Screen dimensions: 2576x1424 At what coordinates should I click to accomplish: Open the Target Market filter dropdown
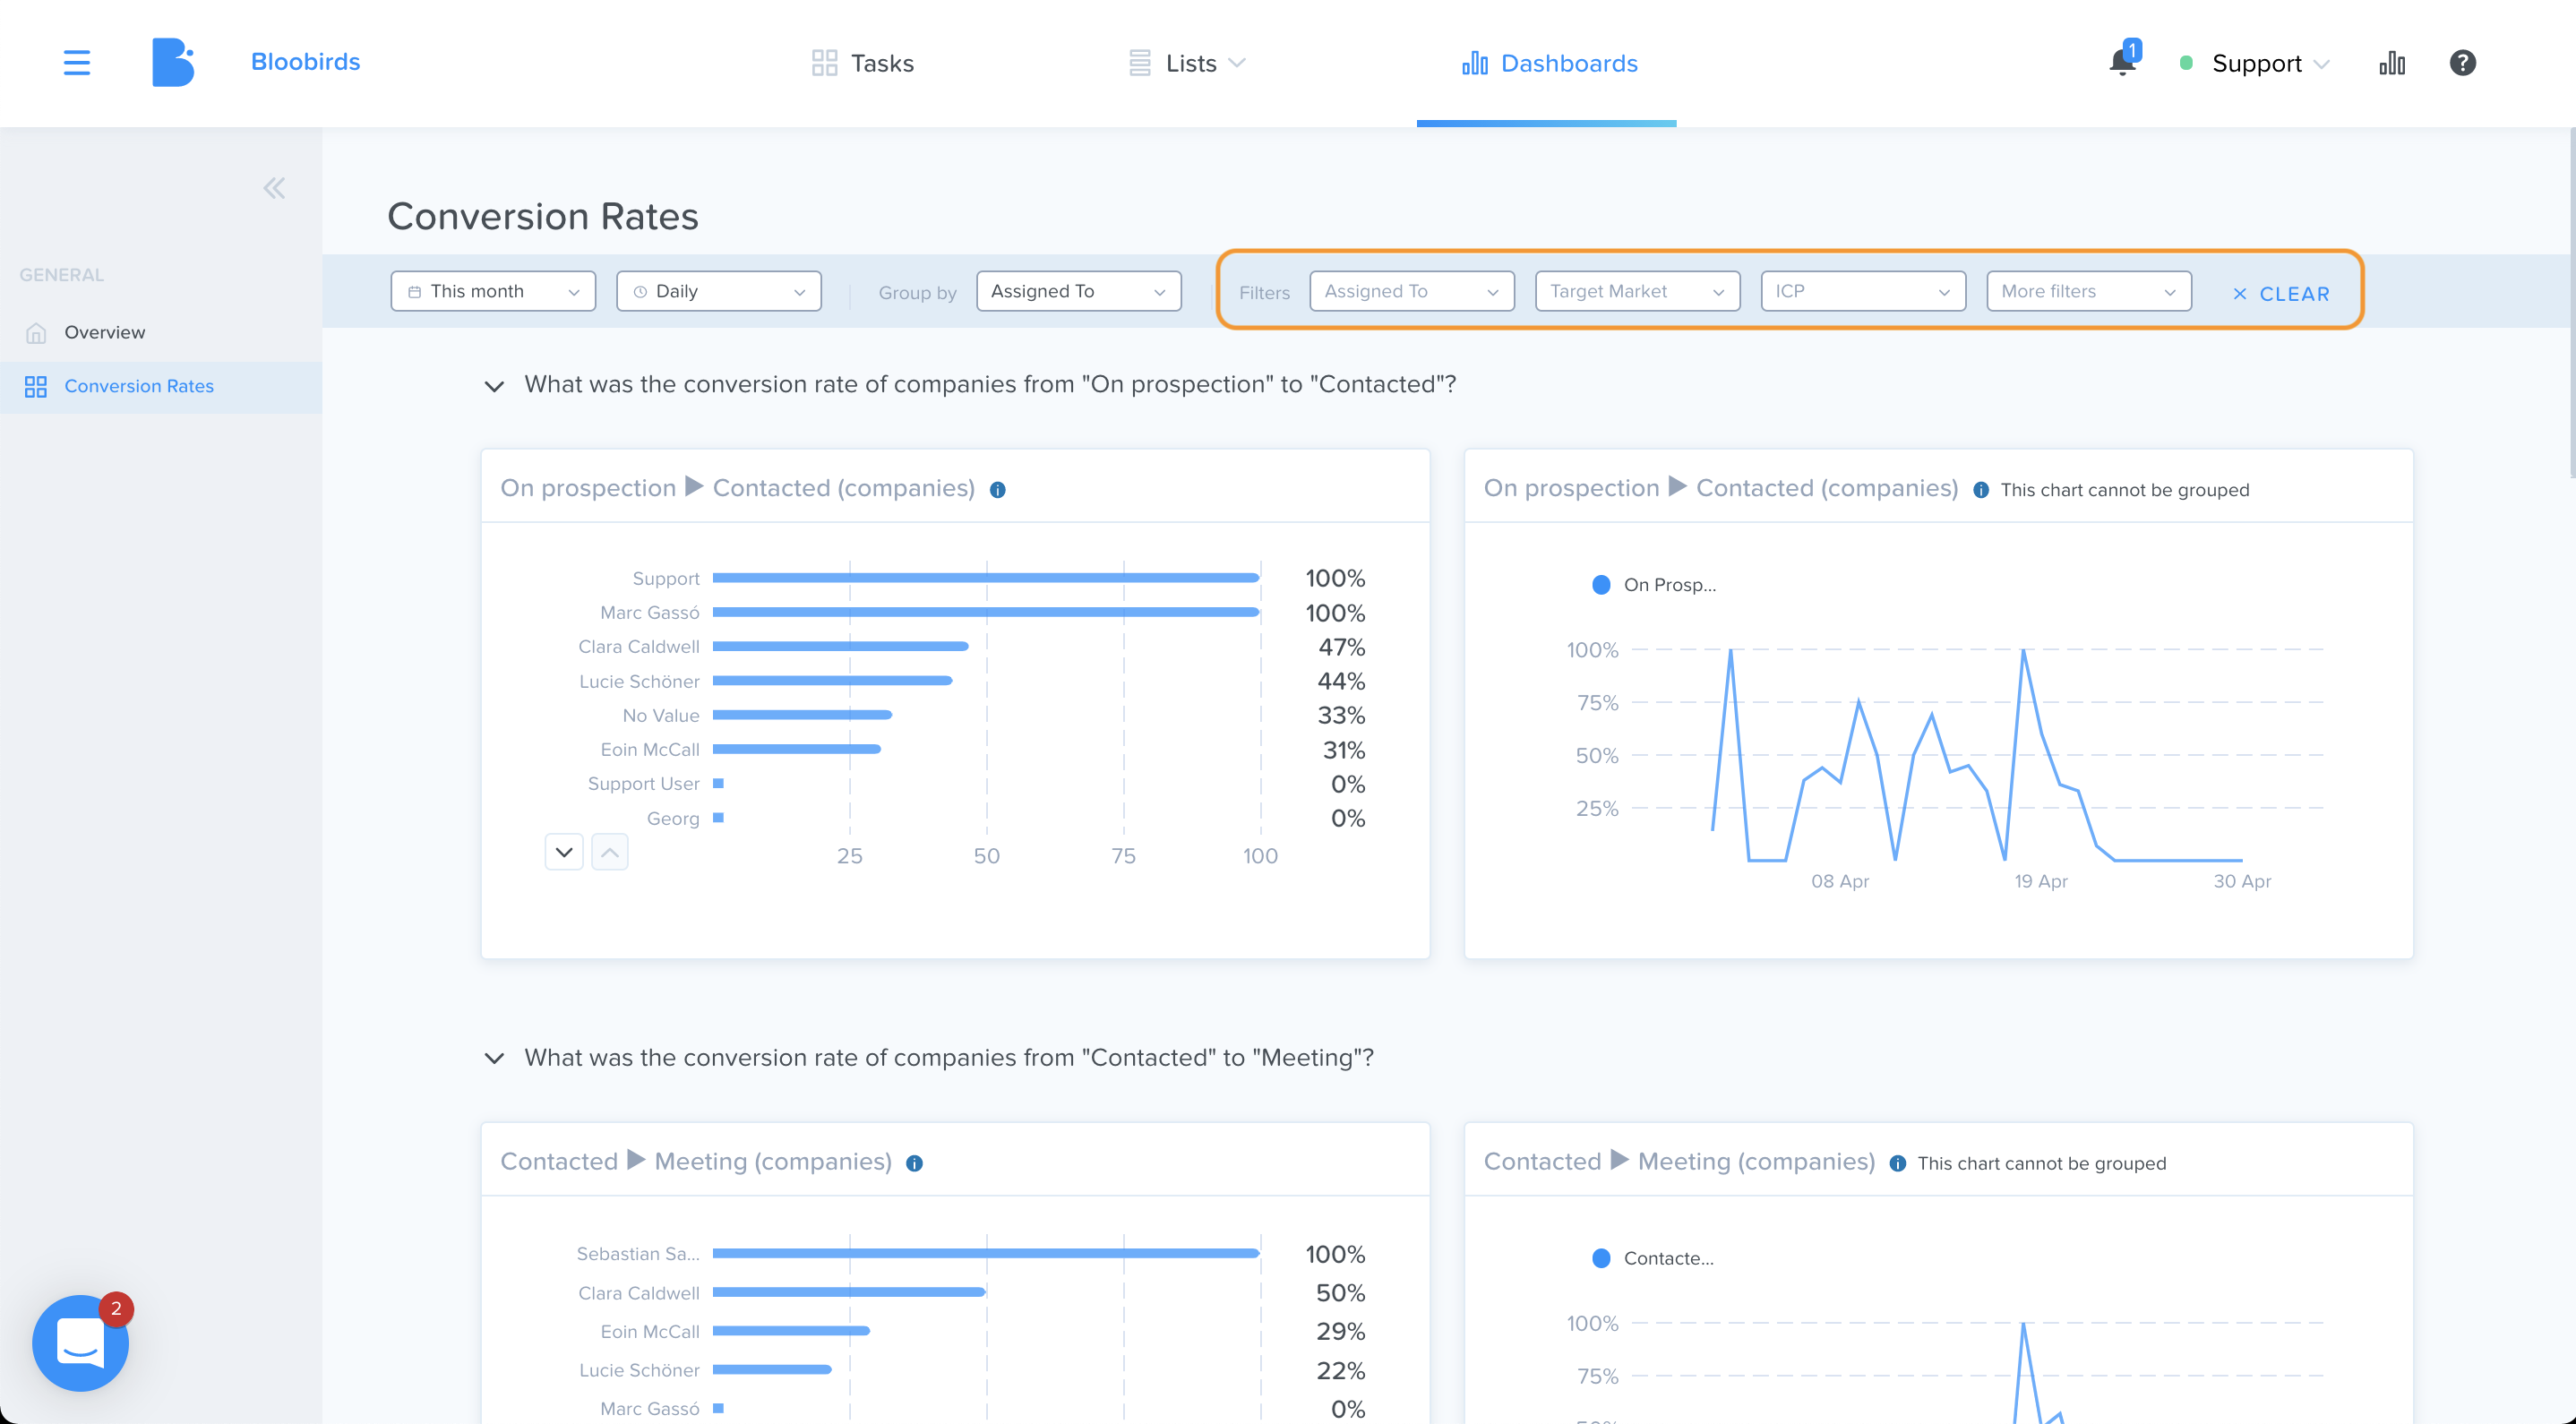click(1638, 291)
